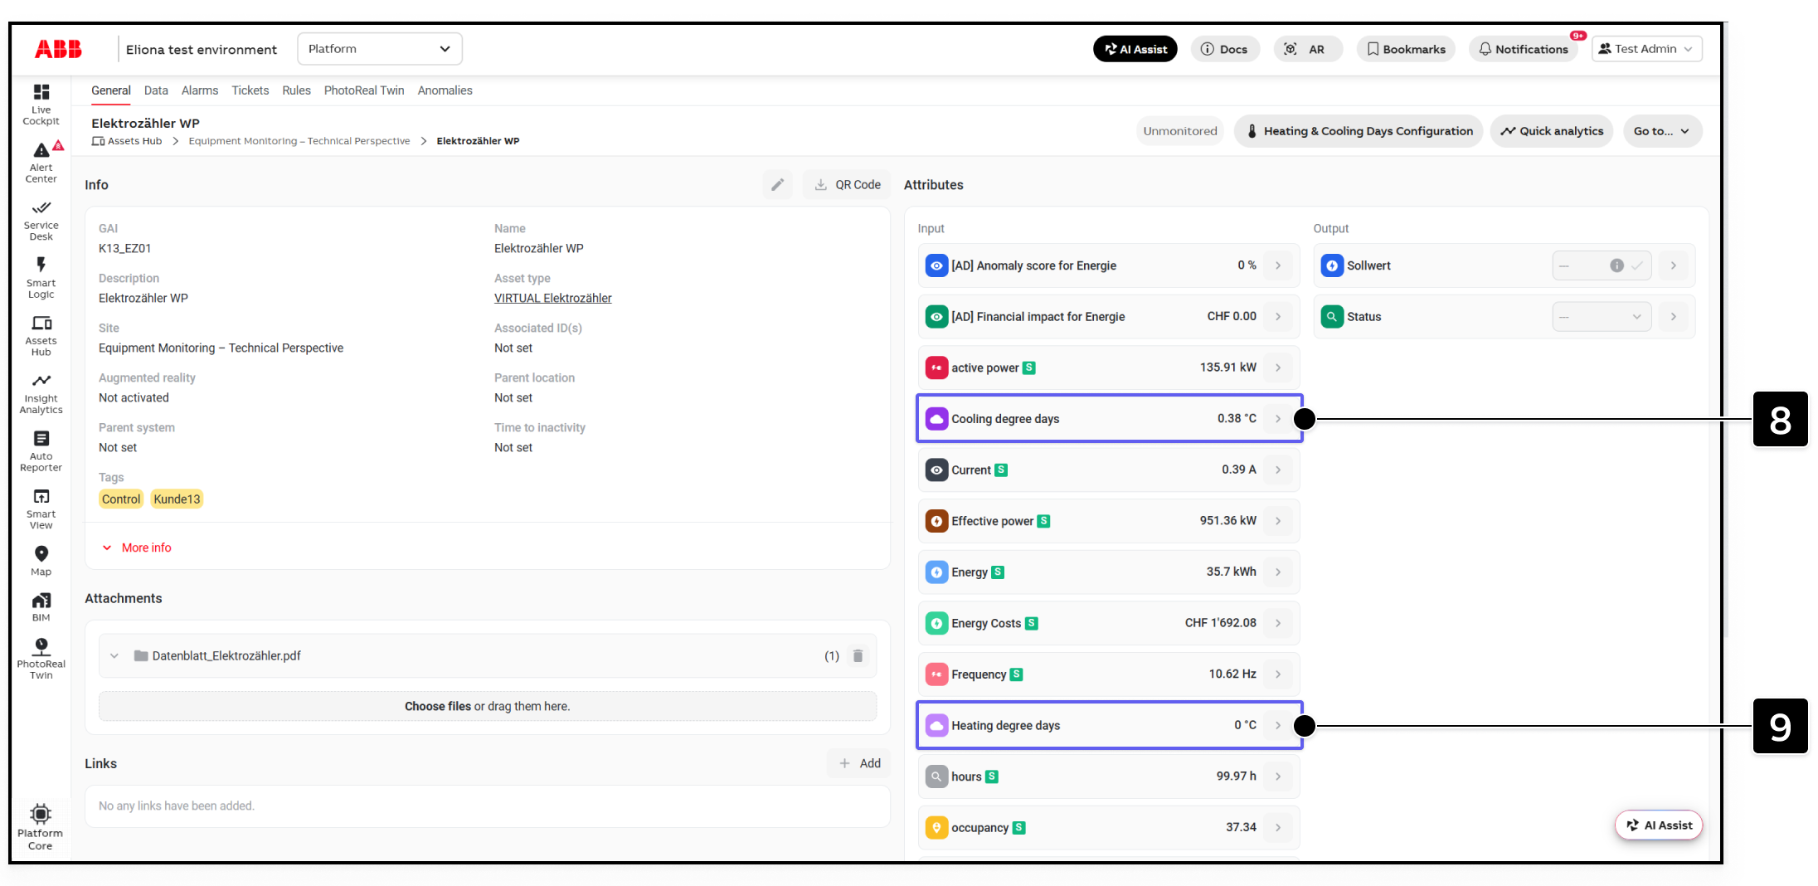Open Assets Hub sidebar icon
The image size is (1818, 886).
pyautogui.click(x=41, y=335)
